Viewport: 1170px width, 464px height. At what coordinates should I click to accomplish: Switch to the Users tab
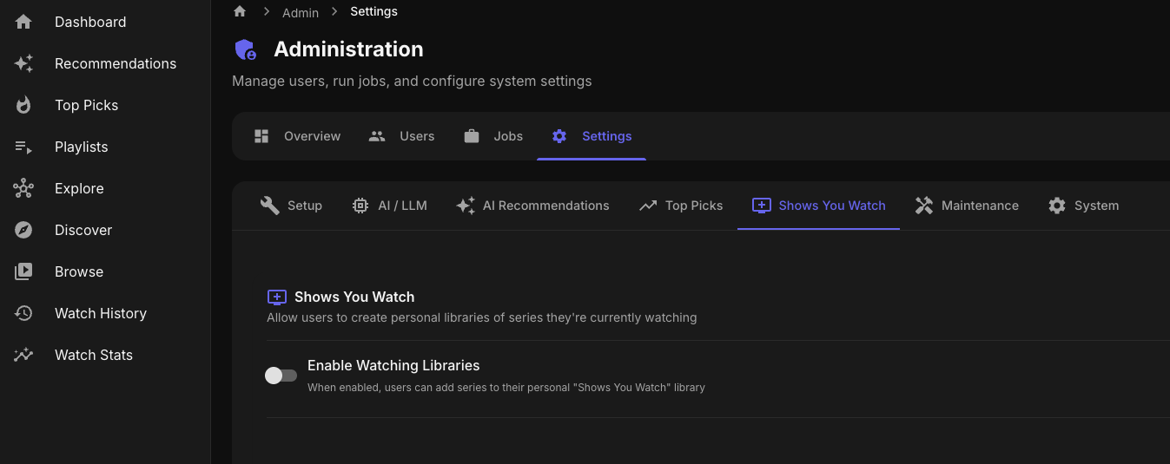pos(401,136)
